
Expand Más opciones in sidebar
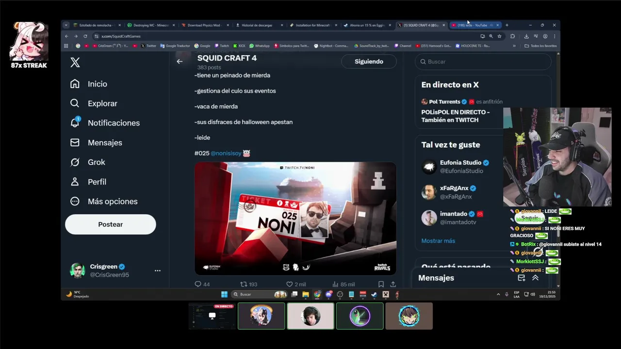104,201
